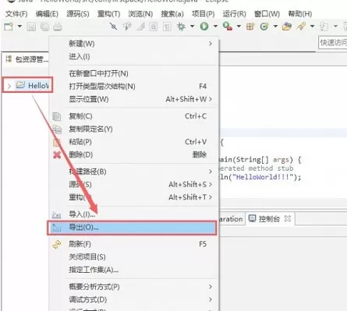Switch to the 包资源管 package explorer tab
This screenshot has width=347, height=311.
point(27,59)
